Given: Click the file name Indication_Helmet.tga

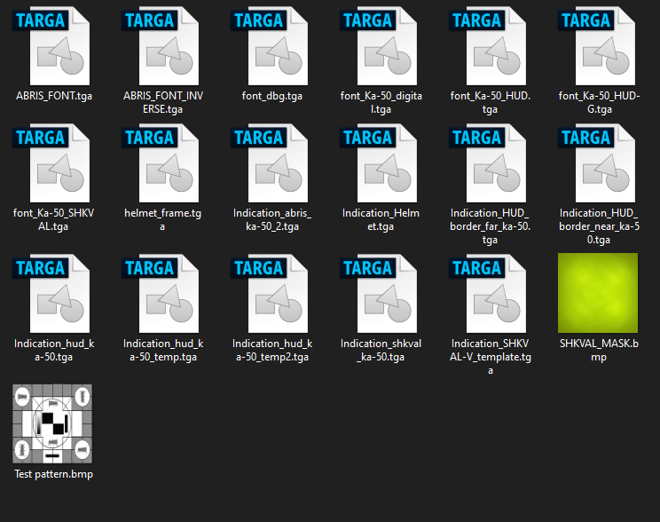Looking at the screenshot, I should point(381,219).
